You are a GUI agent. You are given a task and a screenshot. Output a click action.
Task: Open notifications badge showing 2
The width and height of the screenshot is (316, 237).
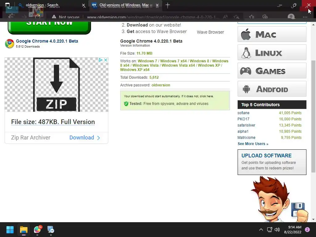coord(307,230)
